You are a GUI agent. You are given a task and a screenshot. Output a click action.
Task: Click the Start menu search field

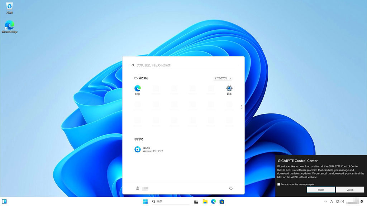[183, 65]
